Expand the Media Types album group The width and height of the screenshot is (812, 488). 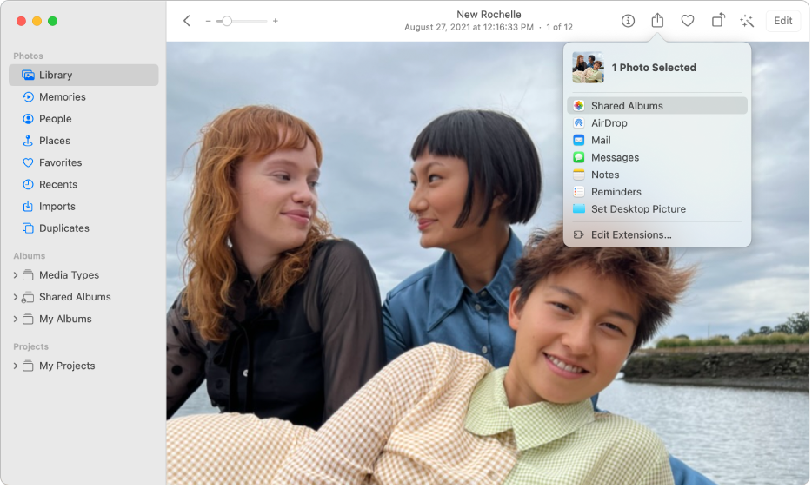(x=16, y=275)
